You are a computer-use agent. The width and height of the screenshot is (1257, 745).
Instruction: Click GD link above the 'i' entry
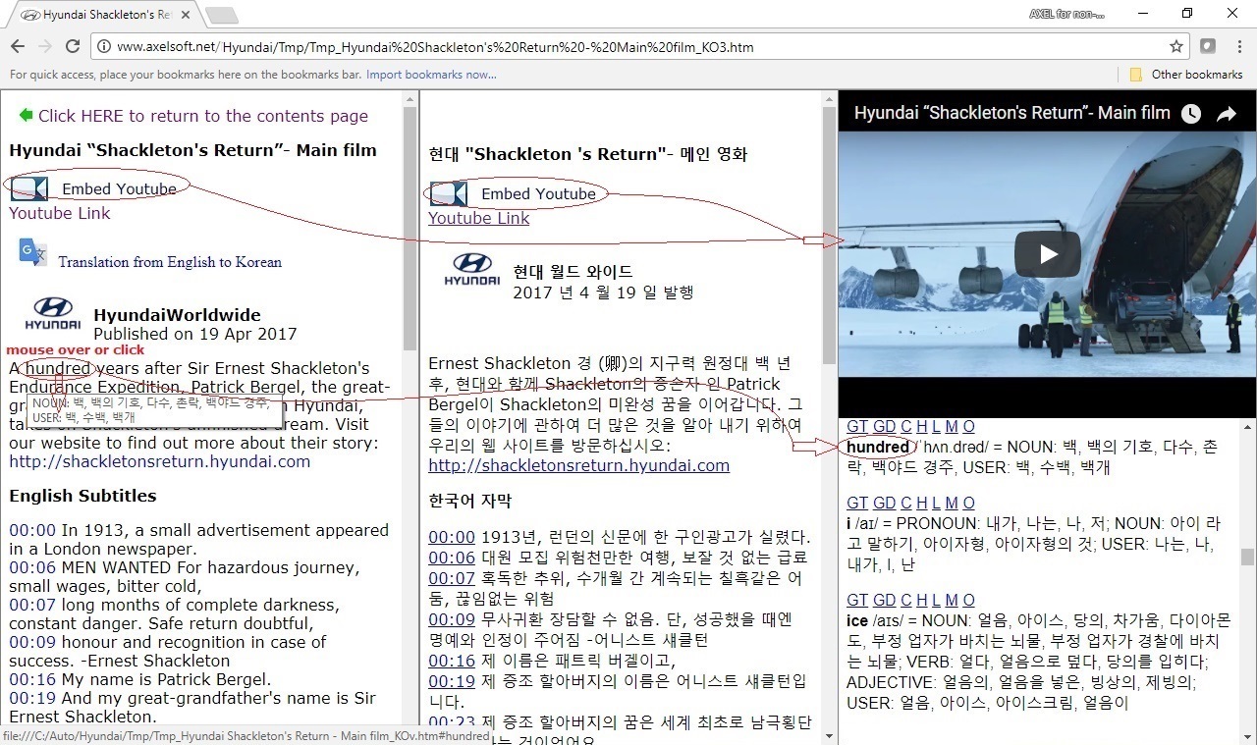(x=885, y=503)
